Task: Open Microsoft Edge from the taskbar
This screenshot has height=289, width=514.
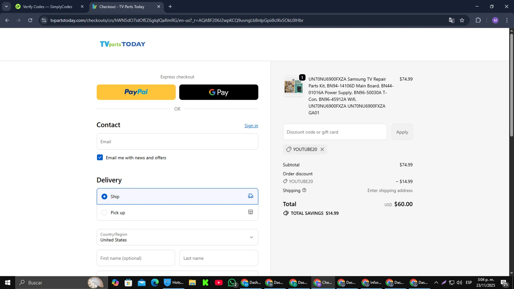Action: (x=155, y=282)
